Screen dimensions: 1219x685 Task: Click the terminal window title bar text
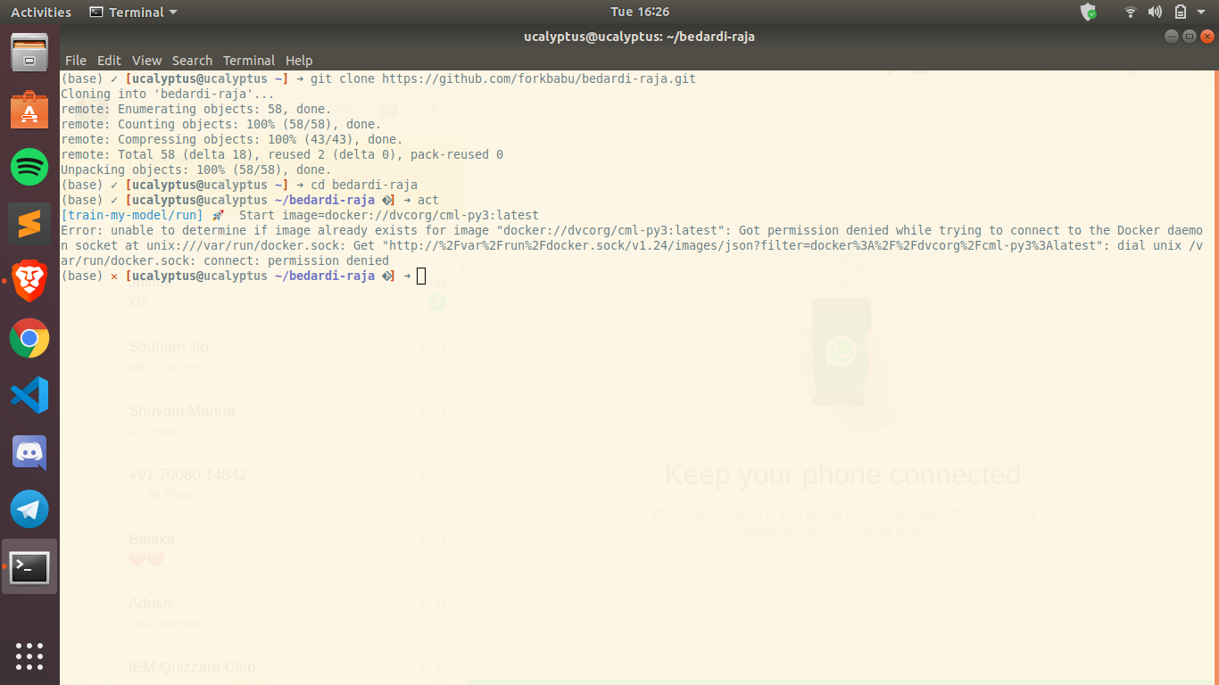click(x=639, y=37)
